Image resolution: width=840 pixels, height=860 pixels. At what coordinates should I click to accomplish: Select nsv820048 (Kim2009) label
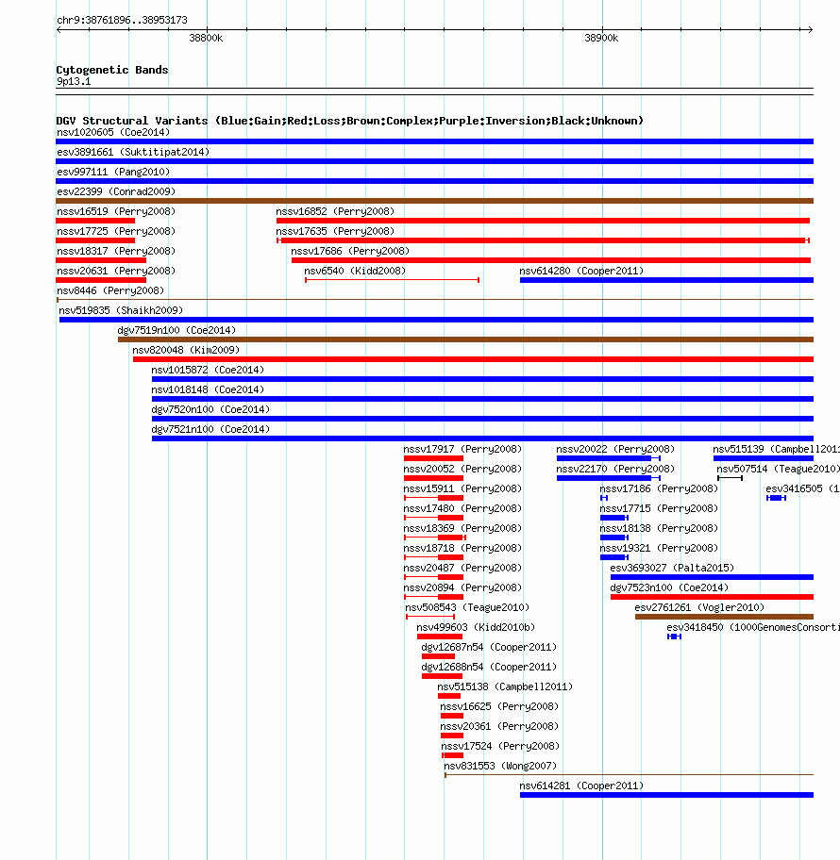pyautogui.click(x=186, y=349)
